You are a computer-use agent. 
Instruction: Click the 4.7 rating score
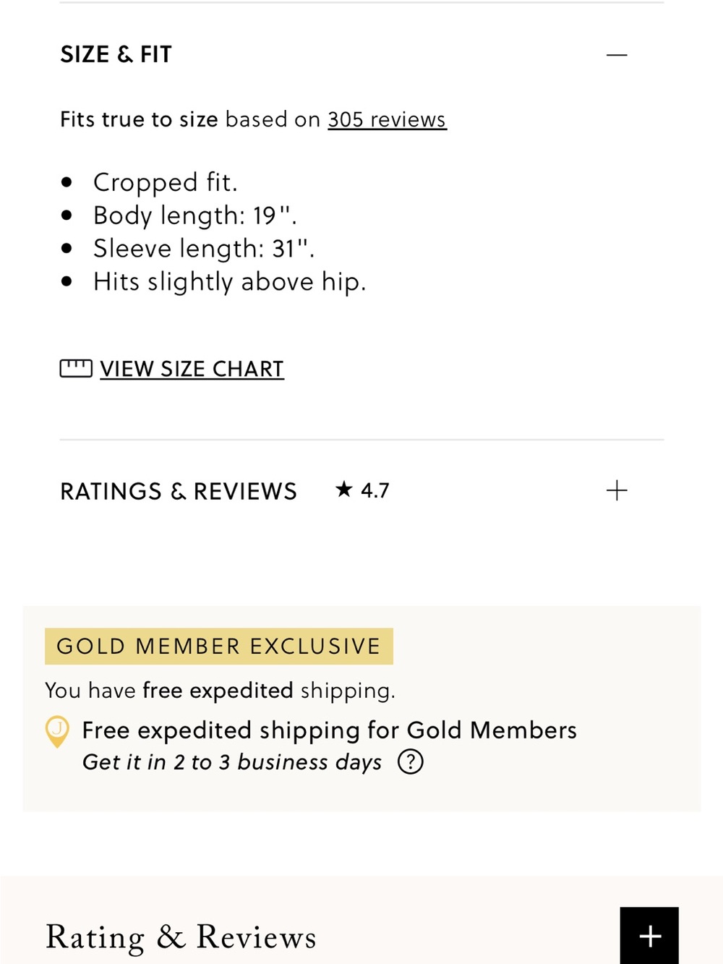[375, 490]
